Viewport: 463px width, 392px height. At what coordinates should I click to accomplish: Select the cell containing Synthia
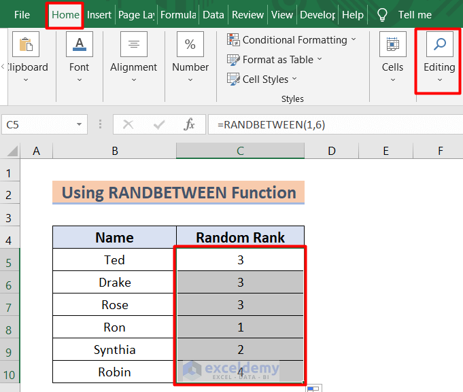click(x=115, y=349)
